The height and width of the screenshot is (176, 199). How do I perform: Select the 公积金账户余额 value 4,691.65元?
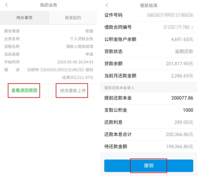point(182,39)
